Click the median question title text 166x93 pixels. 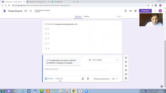click(61, 24)
